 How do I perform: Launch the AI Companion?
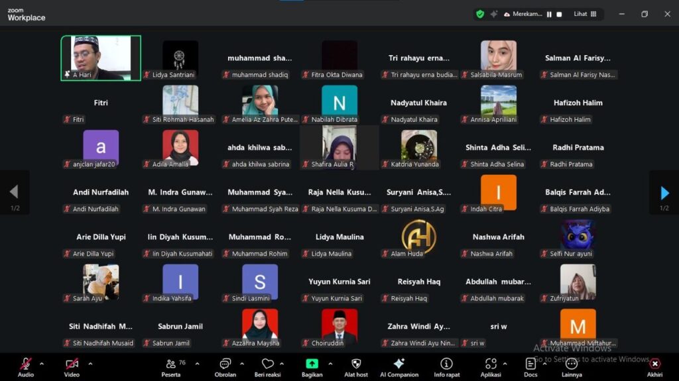pyautogui.click(x=399, y=364)
